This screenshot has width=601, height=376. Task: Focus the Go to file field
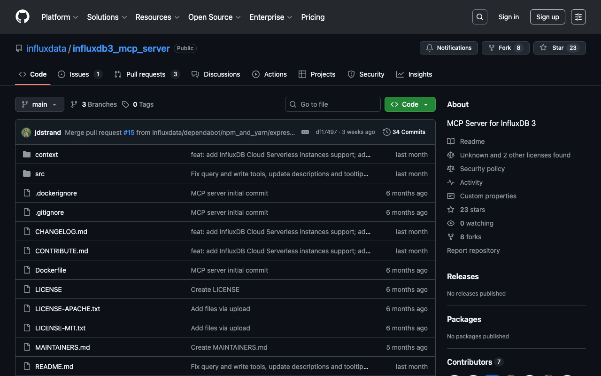333,104
